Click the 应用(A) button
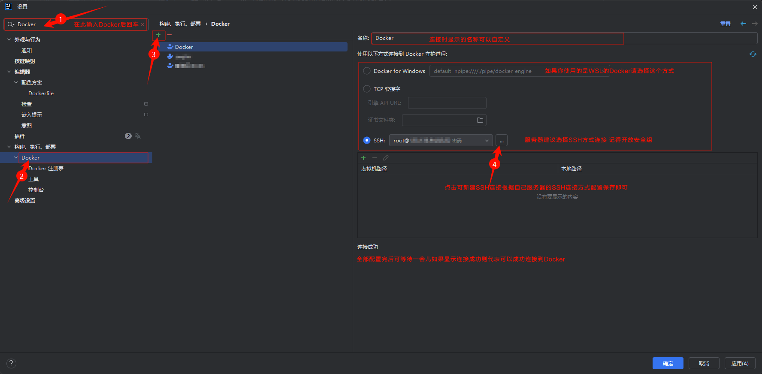 (740, 363)
